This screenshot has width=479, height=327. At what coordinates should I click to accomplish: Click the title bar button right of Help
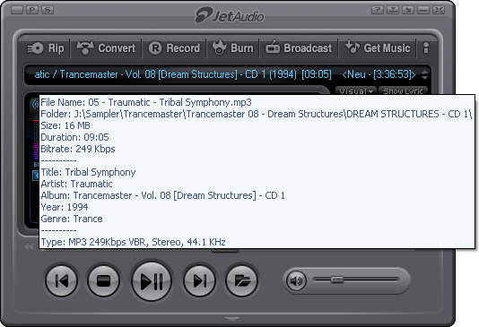393,11
